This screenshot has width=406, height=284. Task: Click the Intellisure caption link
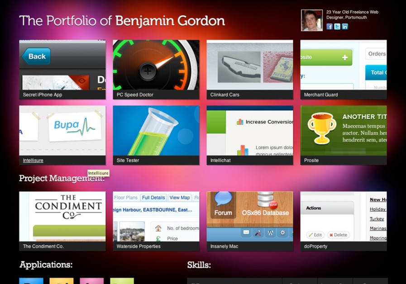click(33, 161)
